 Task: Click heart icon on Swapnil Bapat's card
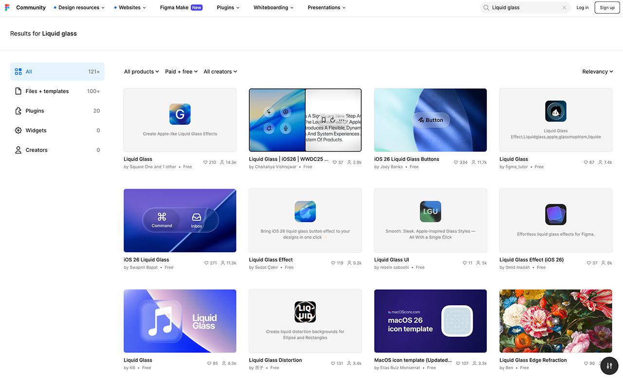tap(206, 263)
